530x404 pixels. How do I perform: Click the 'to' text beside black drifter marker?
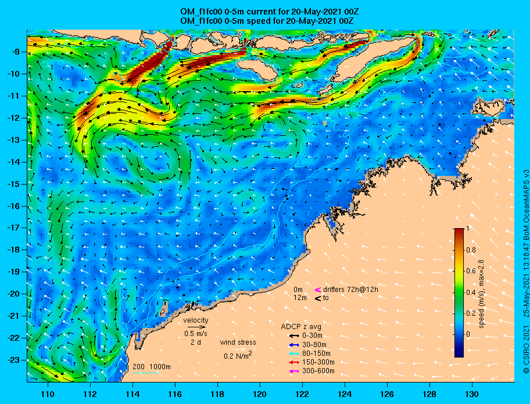326,298
